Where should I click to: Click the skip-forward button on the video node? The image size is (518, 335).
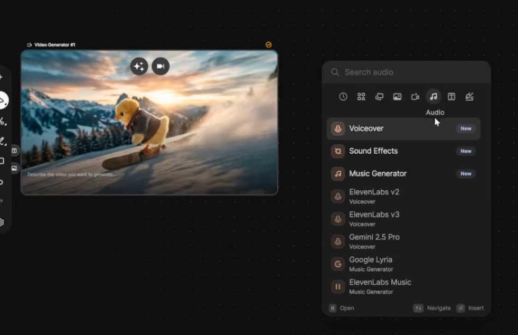click(x=161, y=66)
